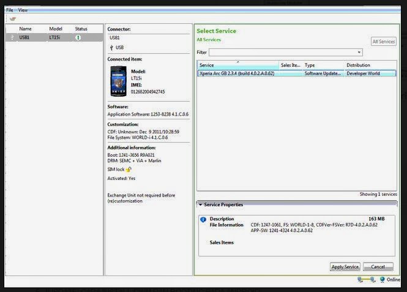Click the toolbar icon below File menu
This screenshot has height=292, width=407.
13,19
